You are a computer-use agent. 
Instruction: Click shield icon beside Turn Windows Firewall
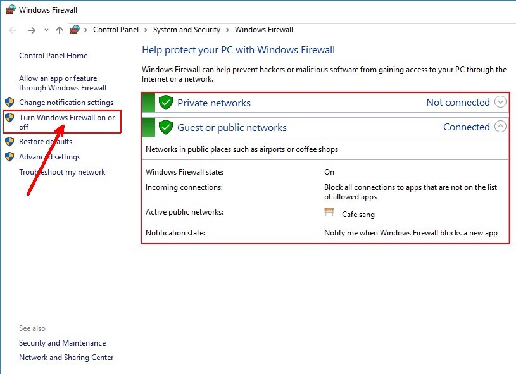(x=9, y=118)
